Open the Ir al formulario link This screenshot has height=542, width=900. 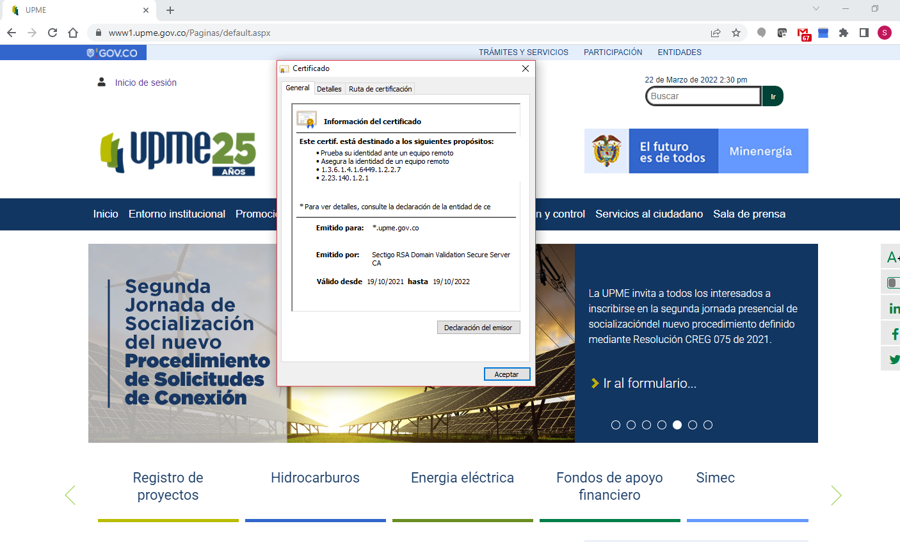(x=649, y=383)
